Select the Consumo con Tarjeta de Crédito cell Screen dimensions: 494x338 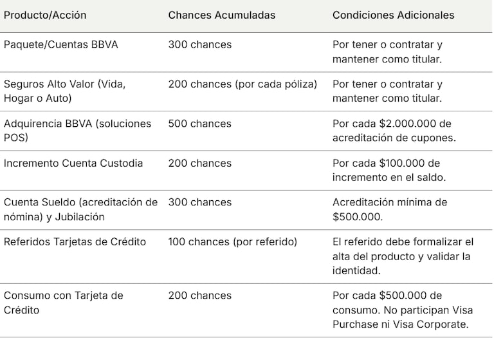coord(64,303)
